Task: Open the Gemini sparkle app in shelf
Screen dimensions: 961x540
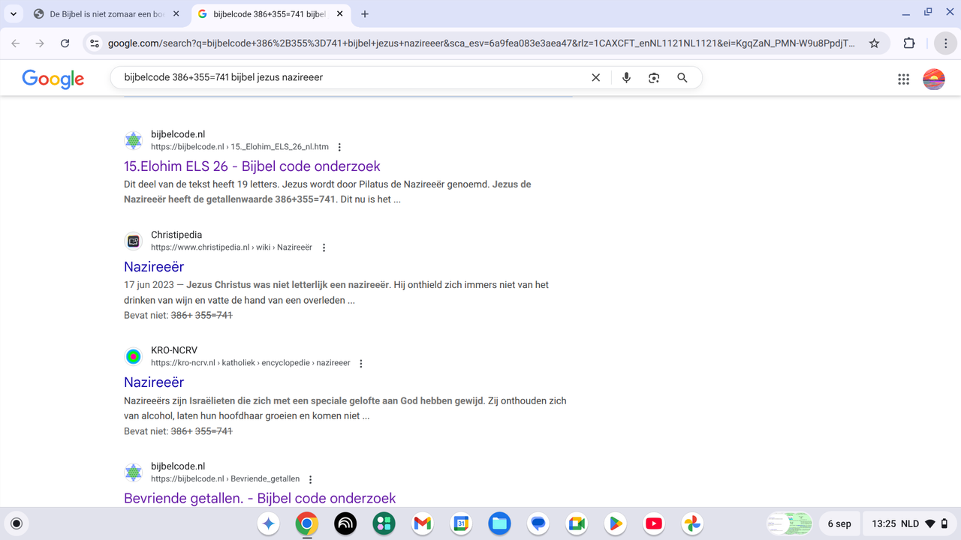Action: coord(269,523)
